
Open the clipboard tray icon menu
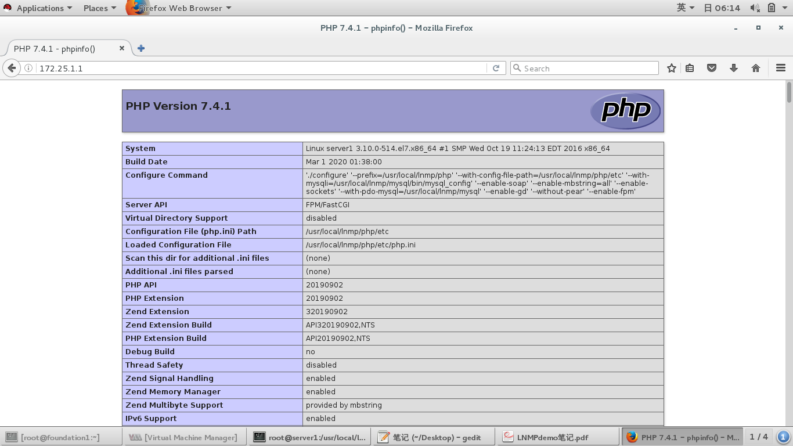pos(772,8)
